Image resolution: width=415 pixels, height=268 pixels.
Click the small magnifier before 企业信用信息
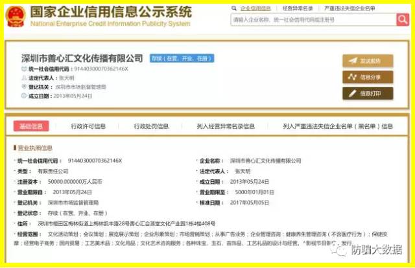233,8
